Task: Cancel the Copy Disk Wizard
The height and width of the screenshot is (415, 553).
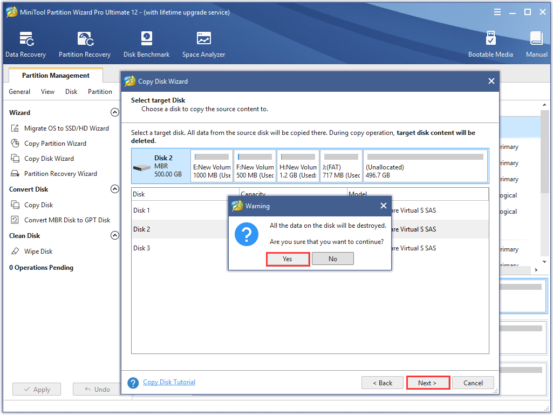Action: (x=473, y=383)
